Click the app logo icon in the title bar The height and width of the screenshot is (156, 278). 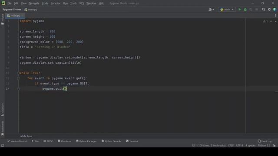point(3,3)
